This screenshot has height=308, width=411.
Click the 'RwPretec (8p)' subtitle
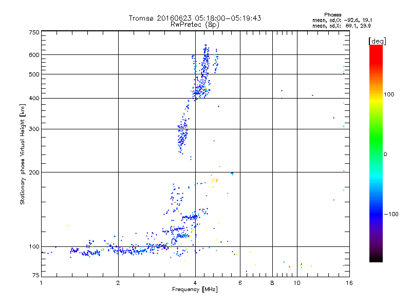[195, 25]
